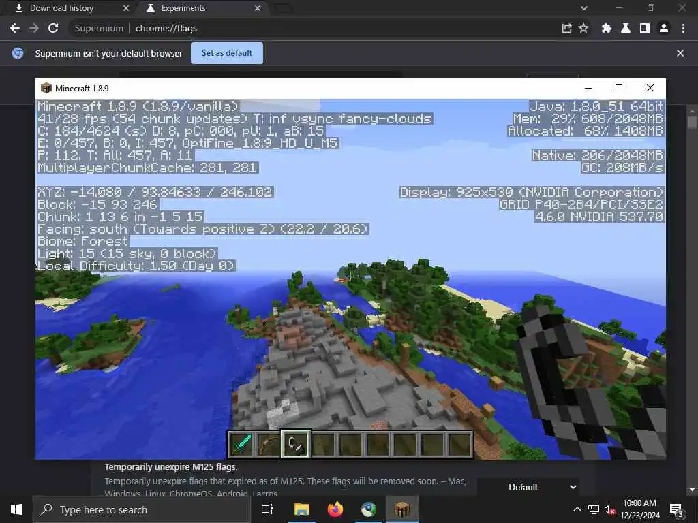The height and width of the screenshot is (523, 698).
Task: Open Minecraft taskbar icon
Action: click(401, 509)
